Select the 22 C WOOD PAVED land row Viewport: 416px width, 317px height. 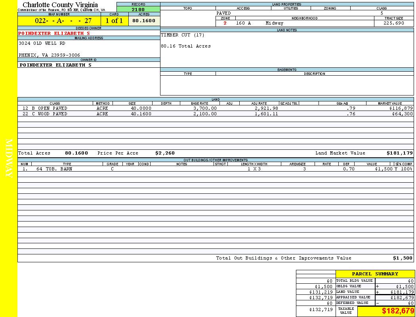pyautogui.click(x=45, y=114)
